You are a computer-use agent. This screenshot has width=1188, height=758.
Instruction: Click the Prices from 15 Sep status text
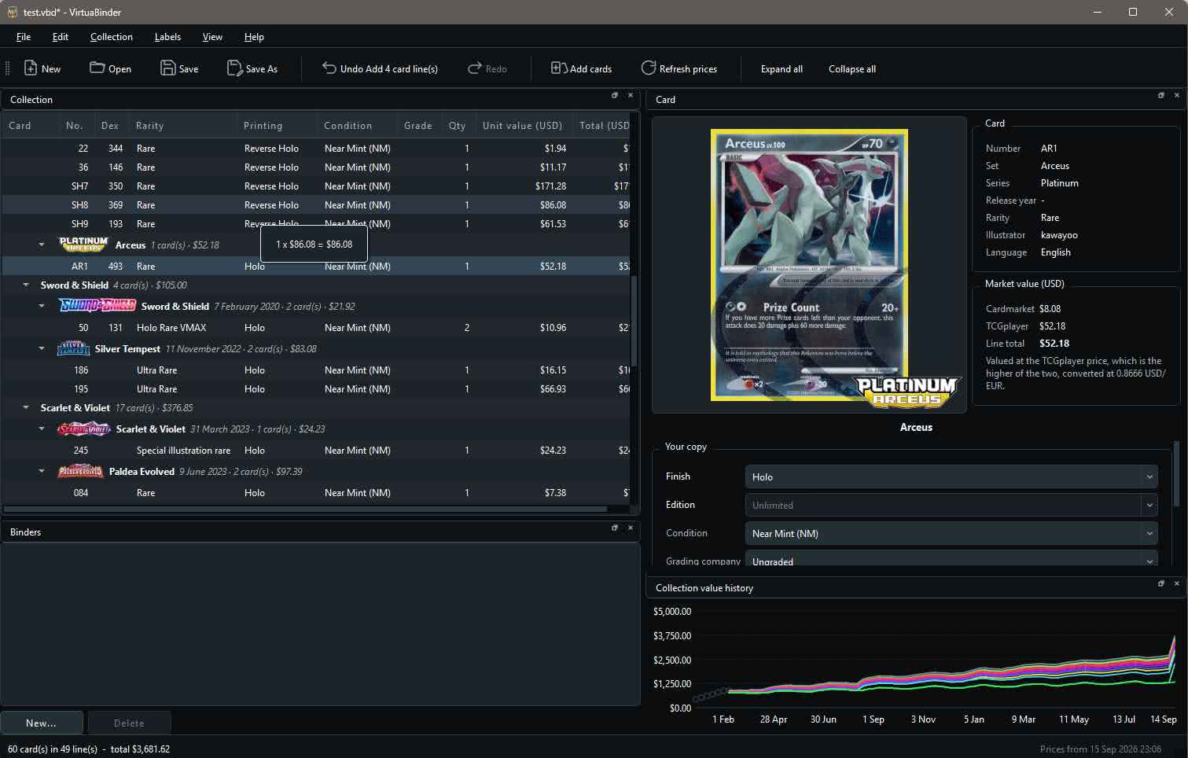[x=1100, y=749]
